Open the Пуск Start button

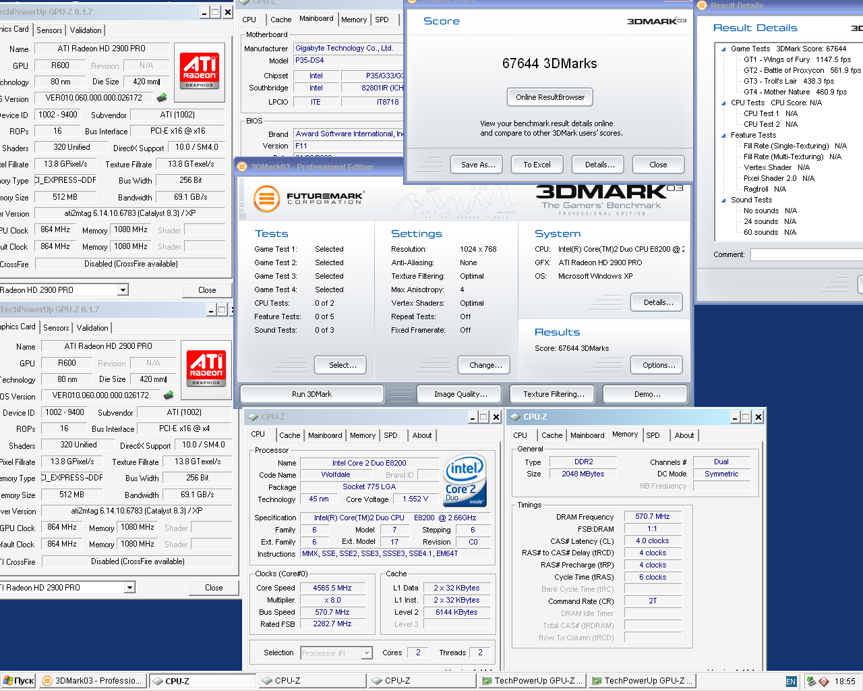pos(18,681)
